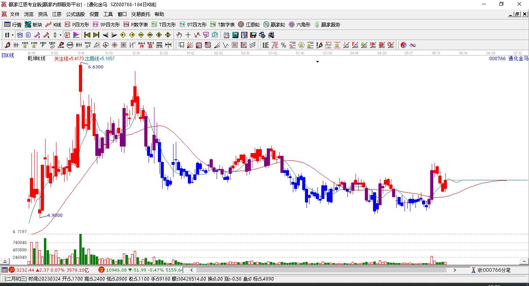
Task: Open the P数字表 tool
Action: [136, 24]
